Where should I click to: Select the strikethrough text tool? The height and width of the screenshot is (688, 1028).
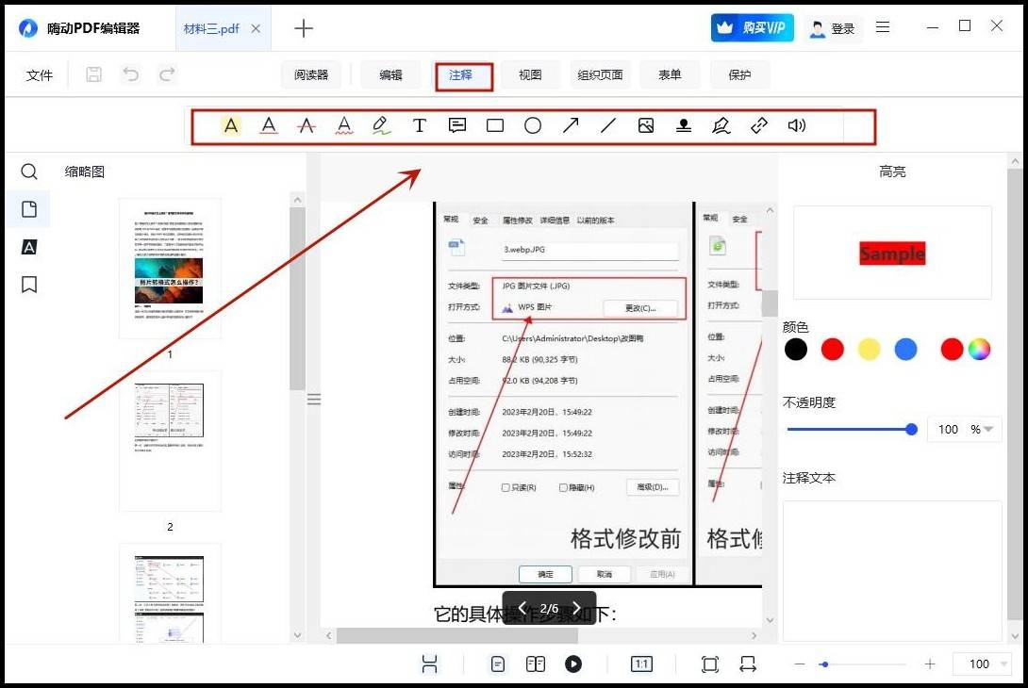(307, 125)
